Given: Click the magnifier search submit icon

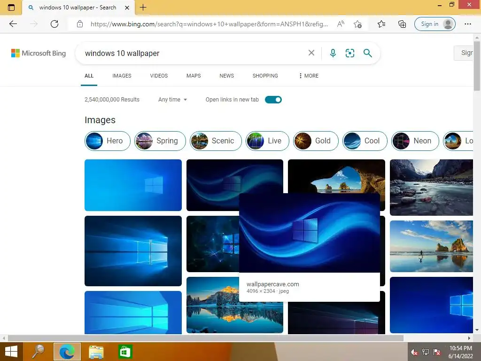Looking at the screenshot, I should (x=367, y=53).
